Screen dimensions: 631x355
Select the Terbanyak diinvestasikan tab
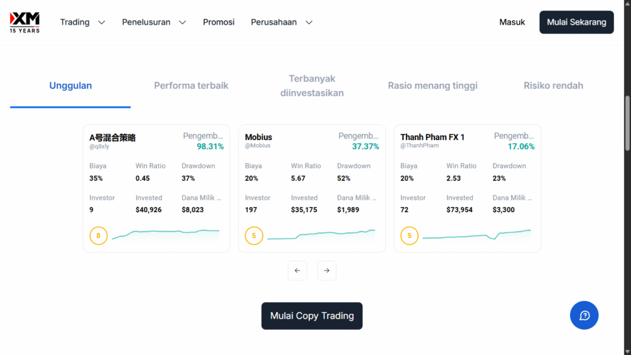[312, 86]
